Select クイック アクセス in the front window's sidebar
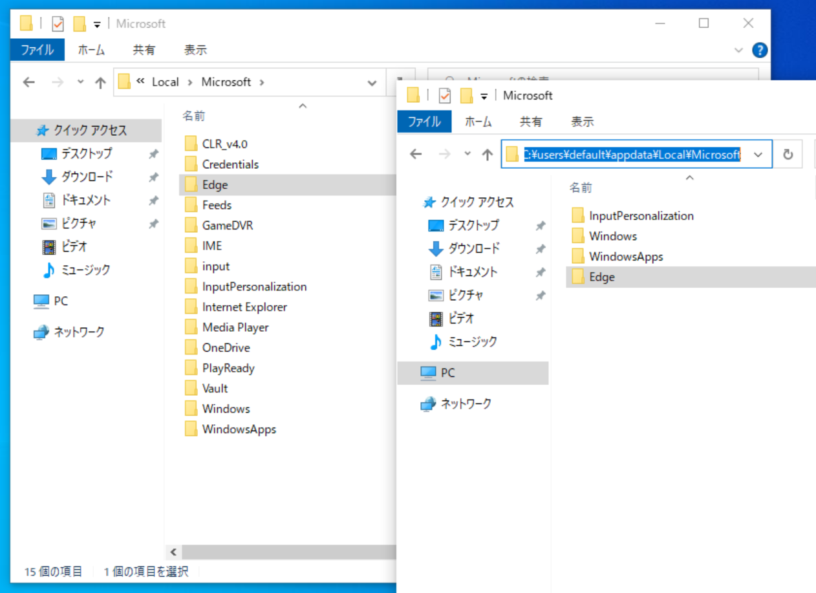The height and width of the screenshot is (593, 816). [x=477, y=202]
